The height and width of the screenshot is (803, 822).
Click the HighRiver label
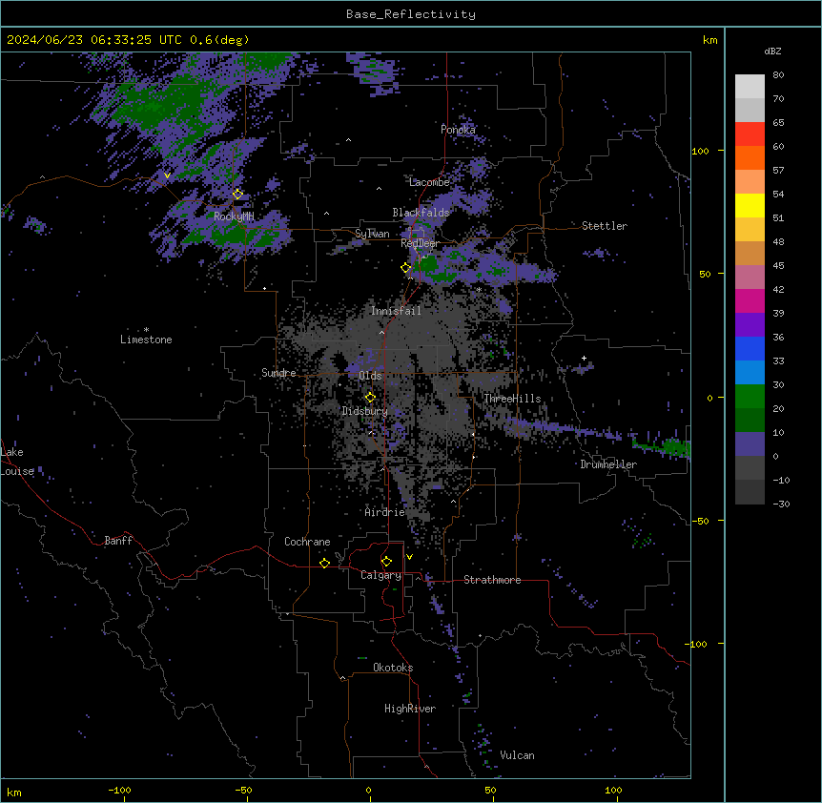(x=410, y=709)
